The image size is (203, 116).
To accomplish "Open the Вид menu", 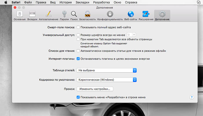I will (x=53, y=2).
